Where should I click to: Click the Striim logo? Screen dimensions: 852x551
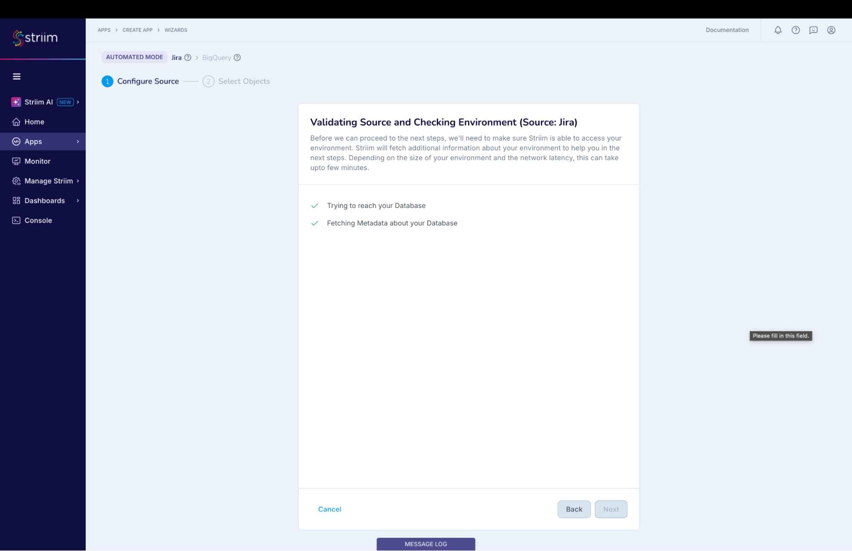click(x=35, y=38)
